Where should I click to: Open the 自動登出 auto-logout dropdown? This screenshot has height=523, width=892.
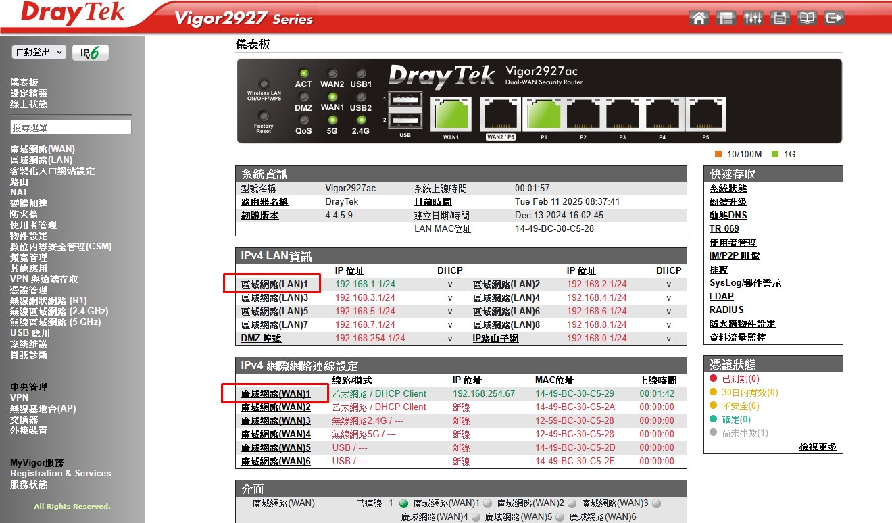coord(39,52)
